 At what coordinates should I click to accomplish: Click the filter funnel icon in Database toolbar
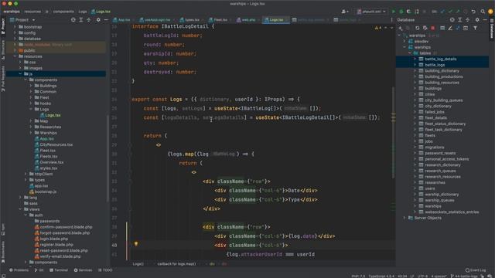[x=475, y=28]
